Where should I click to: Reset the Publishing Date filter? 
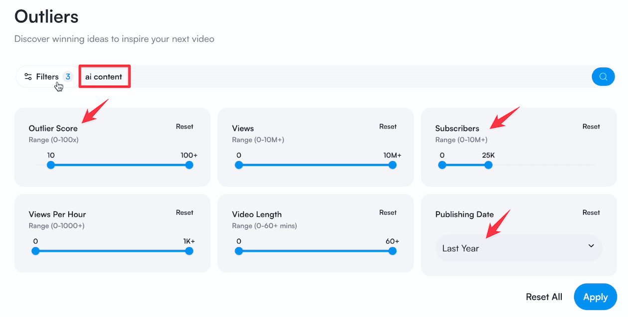point(591,213)
